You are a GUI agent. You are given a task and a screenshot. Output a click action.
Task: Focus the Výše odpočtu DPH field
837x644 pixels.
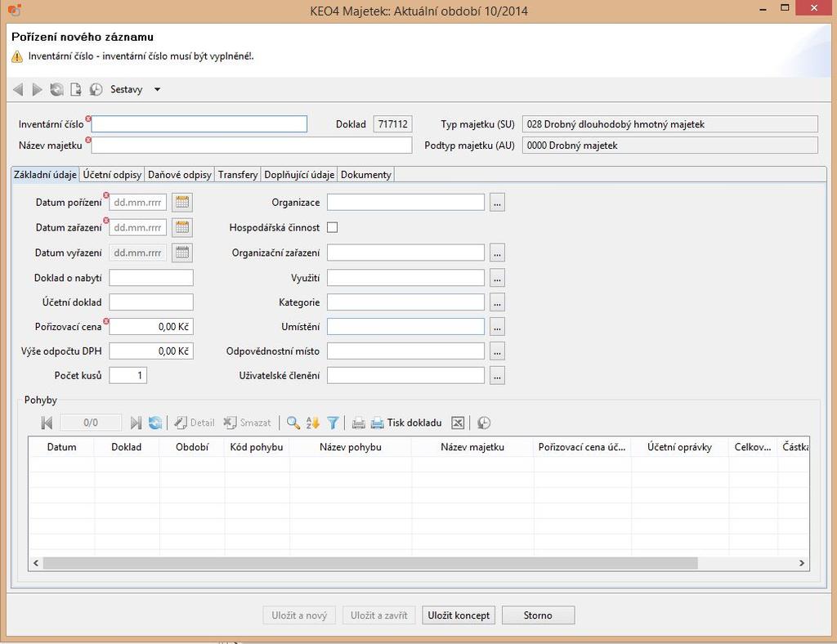[x=151, y=351]
